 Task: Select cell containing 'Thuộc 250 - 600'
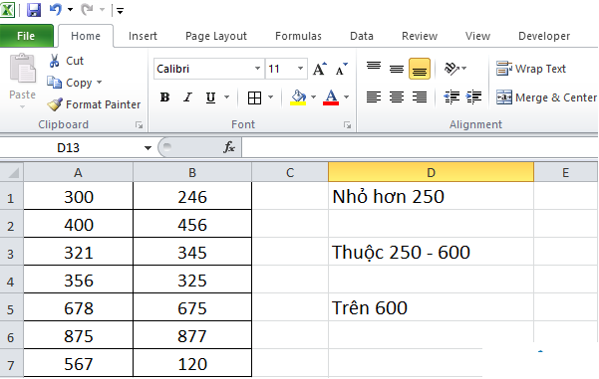pyautogui.click(x=431, y=253)
